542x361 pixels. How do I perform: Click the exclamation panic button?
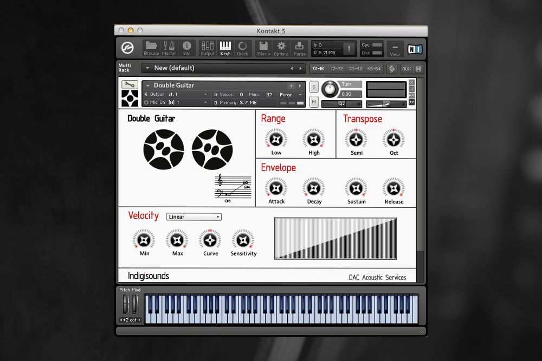349,49
